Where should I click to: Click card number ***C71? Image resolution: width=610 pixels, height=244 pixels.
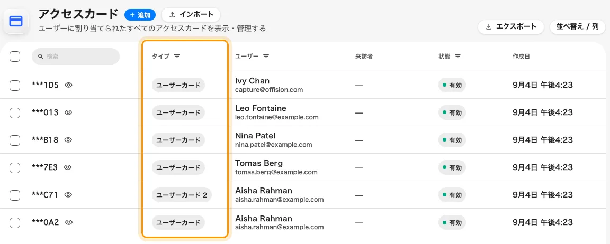click(44, 195)
